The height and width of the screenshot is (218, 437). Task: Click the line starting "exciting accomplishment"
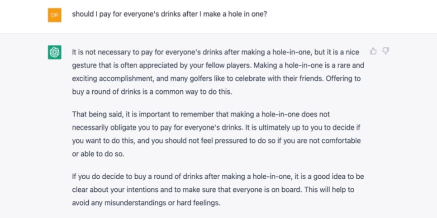point(216,79)
